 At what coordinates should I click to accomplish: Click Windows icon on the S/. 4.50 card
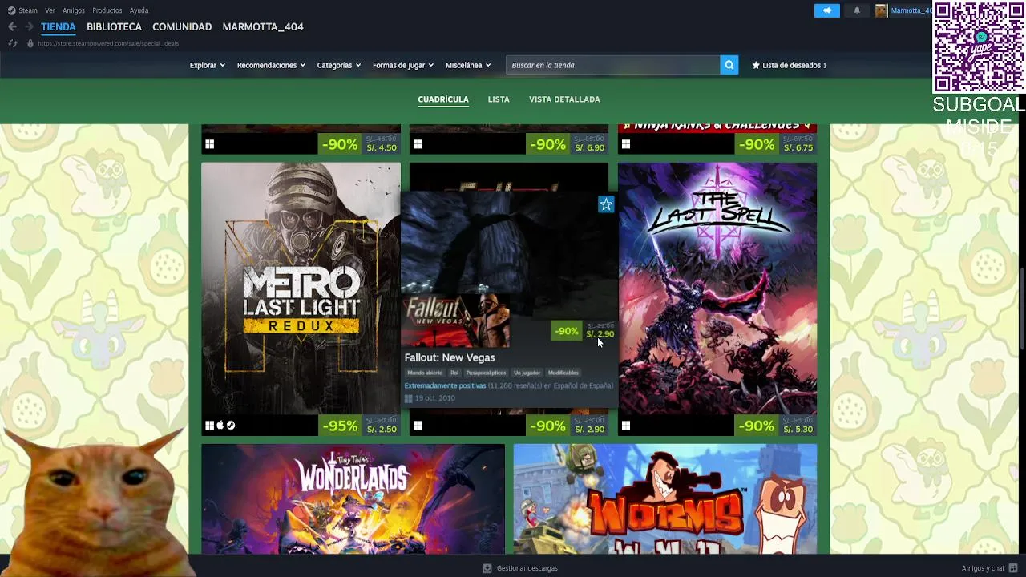click(x=209, y=144)
